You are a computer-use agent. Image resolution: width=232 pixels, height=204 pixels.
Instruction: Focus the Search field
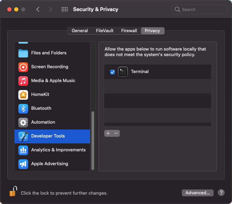pyautogui.click(x=199, y=9)
